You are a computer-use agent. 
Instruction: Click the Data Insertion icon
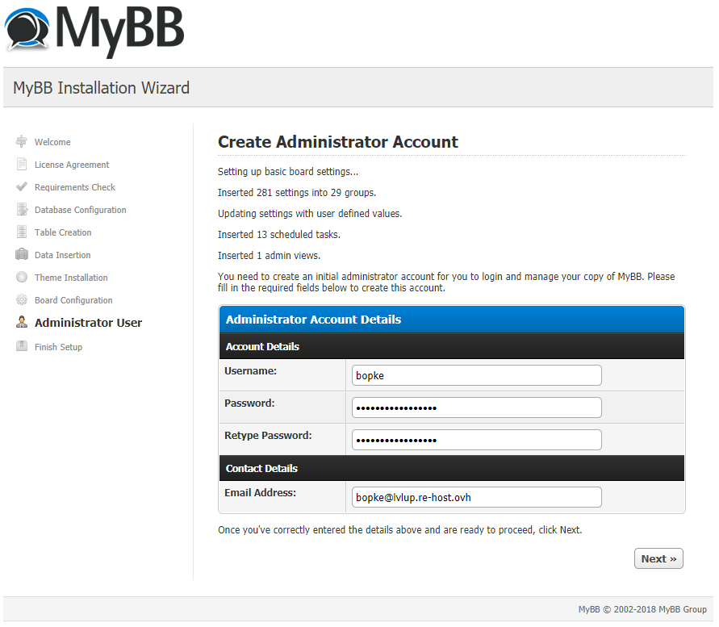coord(22,255)
